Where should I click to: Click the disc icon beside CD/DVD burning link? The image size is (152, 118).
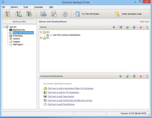pos(45,100)
